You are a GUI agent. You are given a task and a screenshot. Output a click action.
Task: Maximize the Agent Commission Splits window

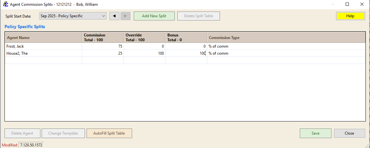347,4
